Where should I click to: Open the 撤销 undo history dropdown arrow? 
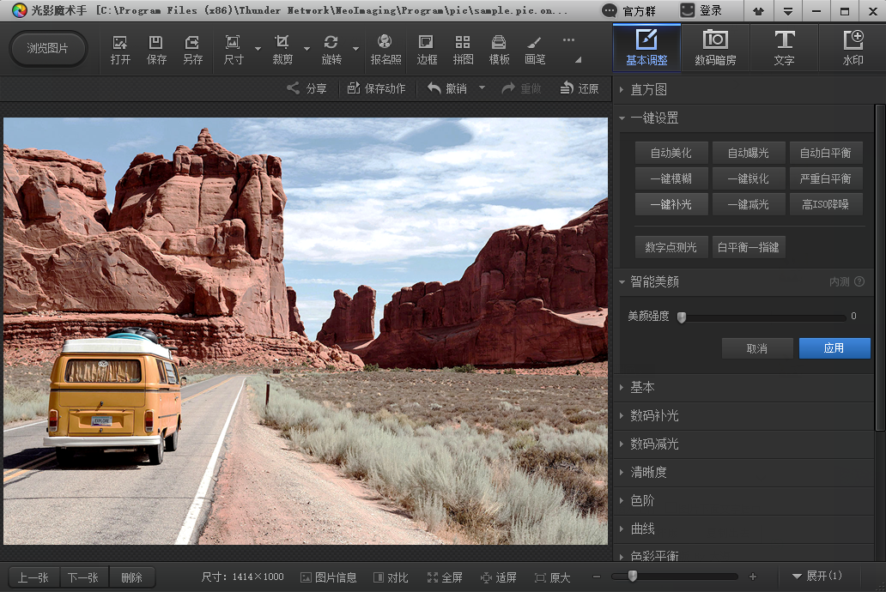[482, 88]
